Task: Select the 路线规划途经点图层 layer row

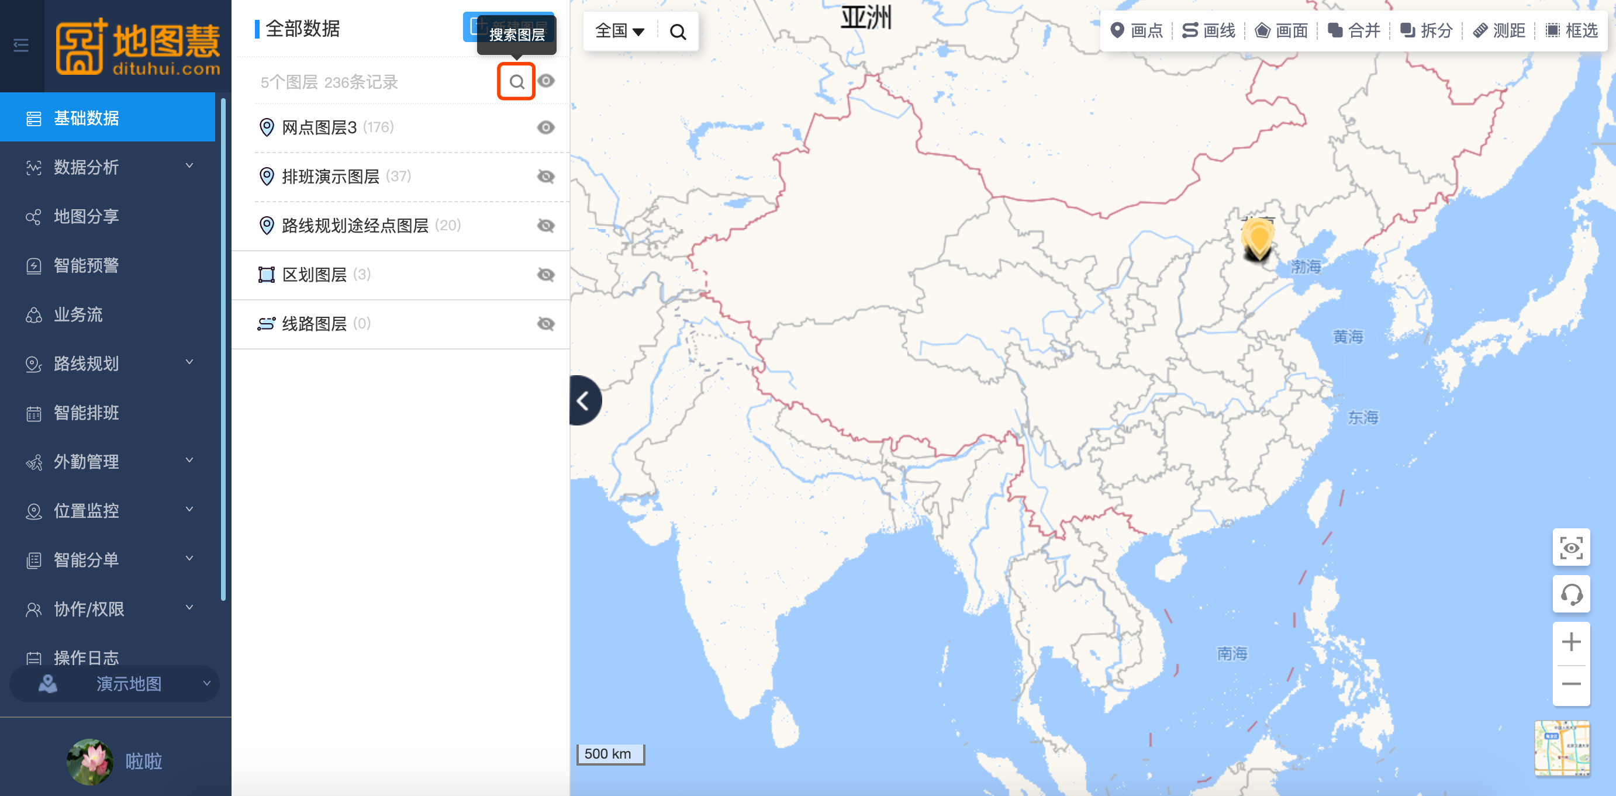Action: coord(400,225)
